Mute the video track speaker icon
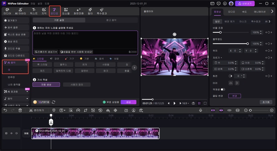This screenshot has height=151, width=277. (x=16, y=133)
